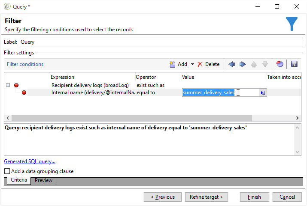Click the horizontal scrollbar thumb
Viewport: 307px width, 206px height.
tap(131, 118)
